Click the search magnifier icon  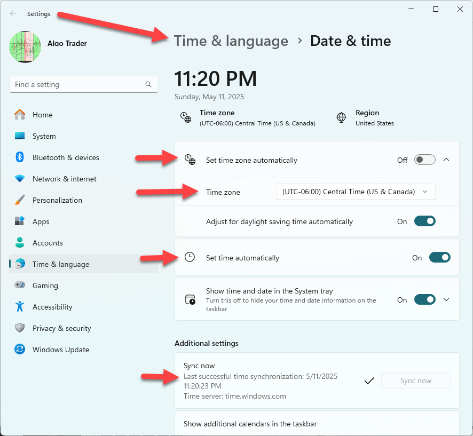click(148, 84)
